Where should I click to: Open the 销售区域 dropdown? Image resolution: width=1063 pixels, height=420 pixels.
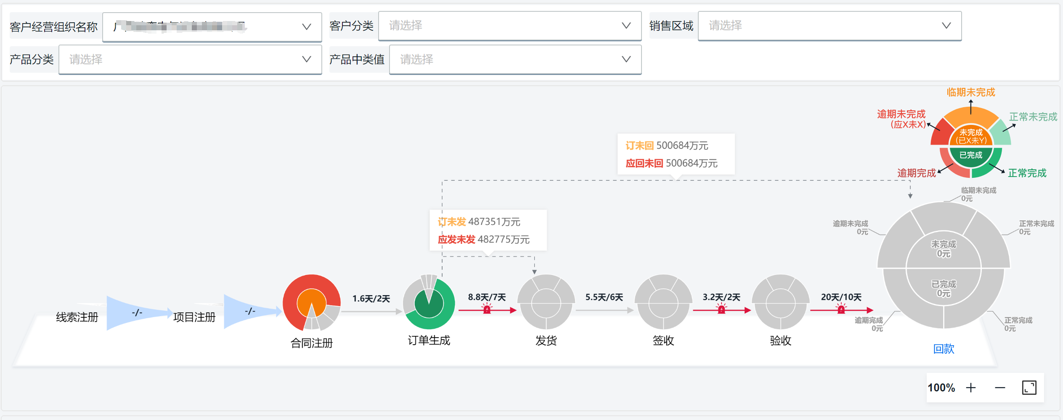tap(830, 26)
